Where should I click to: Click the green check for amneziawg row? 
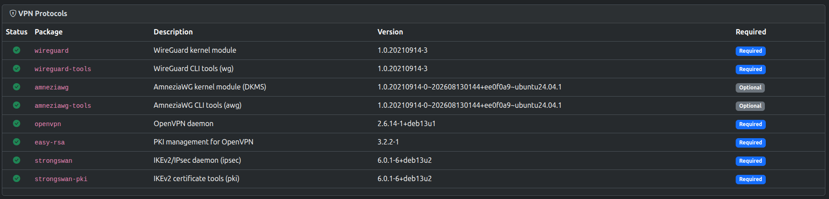pyautogui.click(x=17, y=87)
